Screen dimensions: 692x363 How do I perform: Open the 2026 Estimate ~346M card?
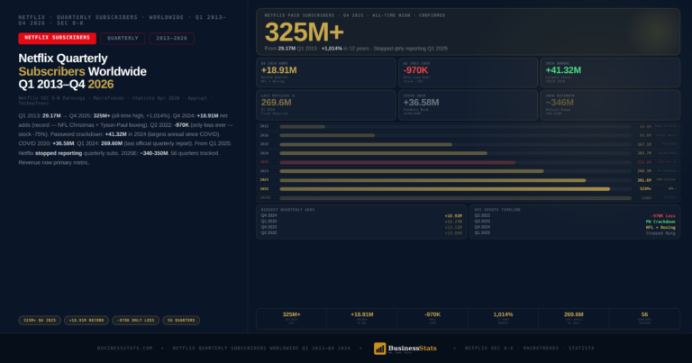tap(610, 105)
